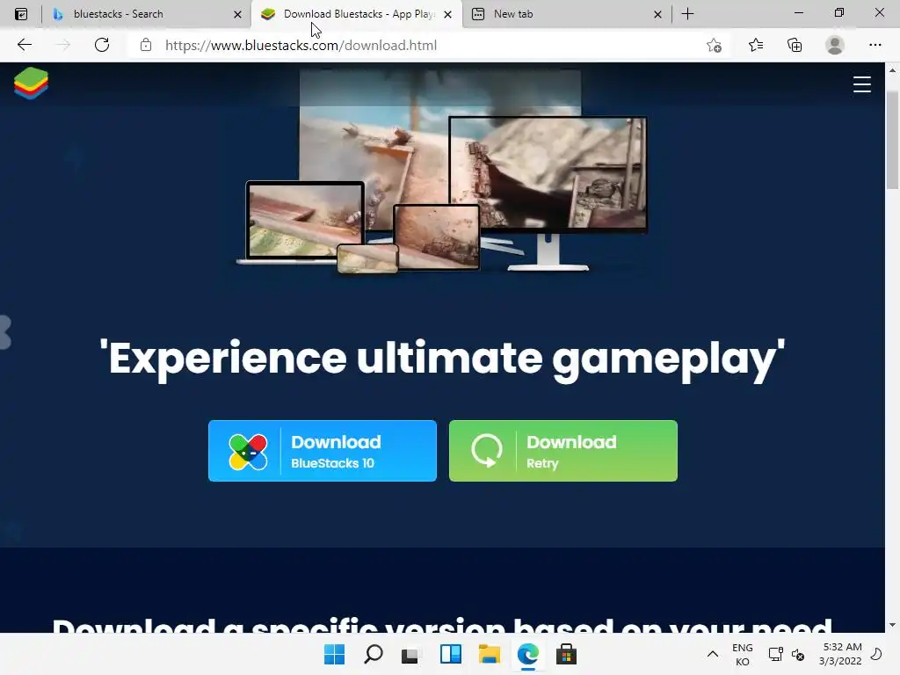Open the hamburger menu on BlueStacks page
Viewport: 900px width, 675px height.
tap(861, 84)
